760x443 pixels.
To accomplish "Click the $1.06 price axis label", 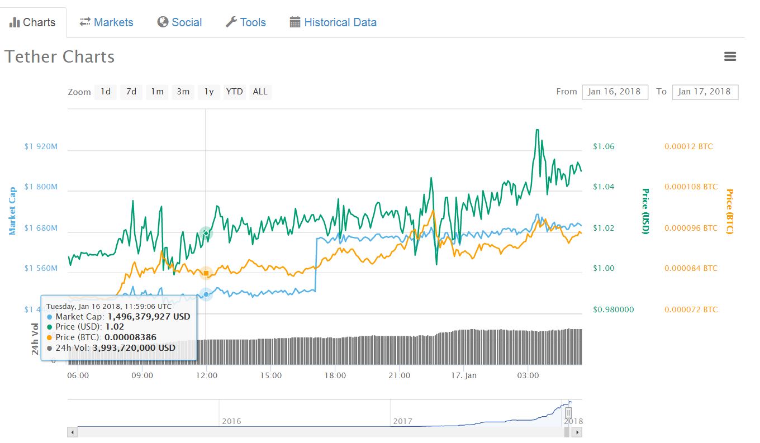I will 604,146.
